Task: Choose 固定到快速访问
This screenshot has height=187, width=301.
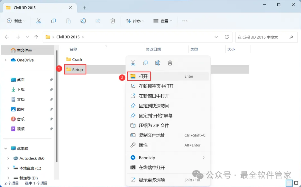Action: point(168,106)
